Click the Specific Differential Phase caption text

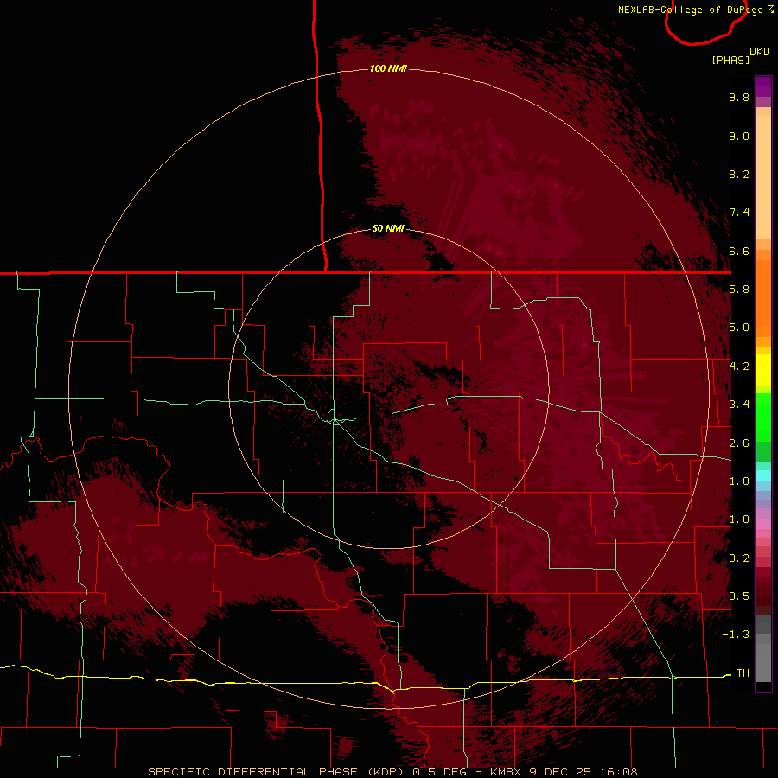(x=392, y=772)
